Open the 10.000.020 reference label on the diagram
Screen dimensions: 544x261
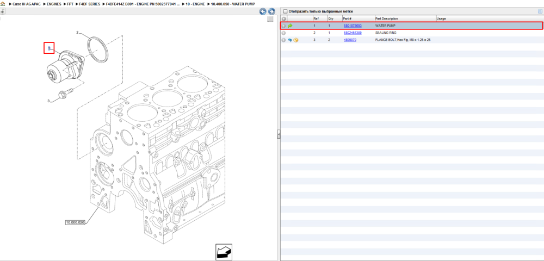coord(75,222)
